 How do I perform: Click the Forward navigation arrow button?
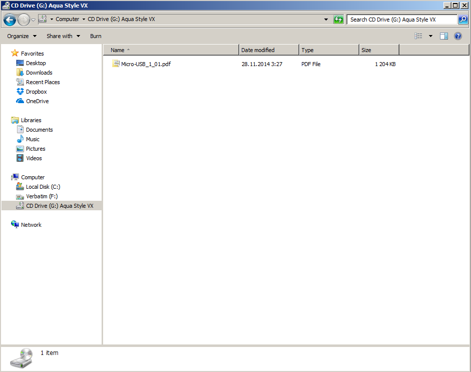24,20
